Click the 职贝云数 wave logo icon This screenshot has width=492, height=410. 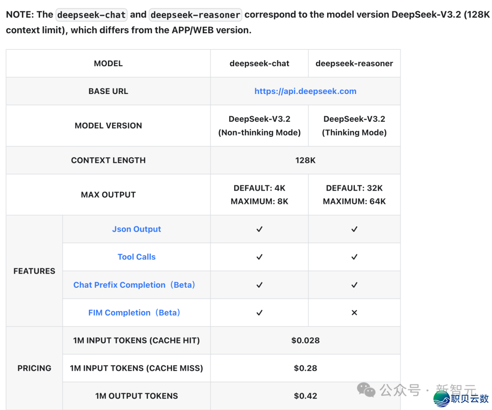pyautogui.click(x=441, y=399)
